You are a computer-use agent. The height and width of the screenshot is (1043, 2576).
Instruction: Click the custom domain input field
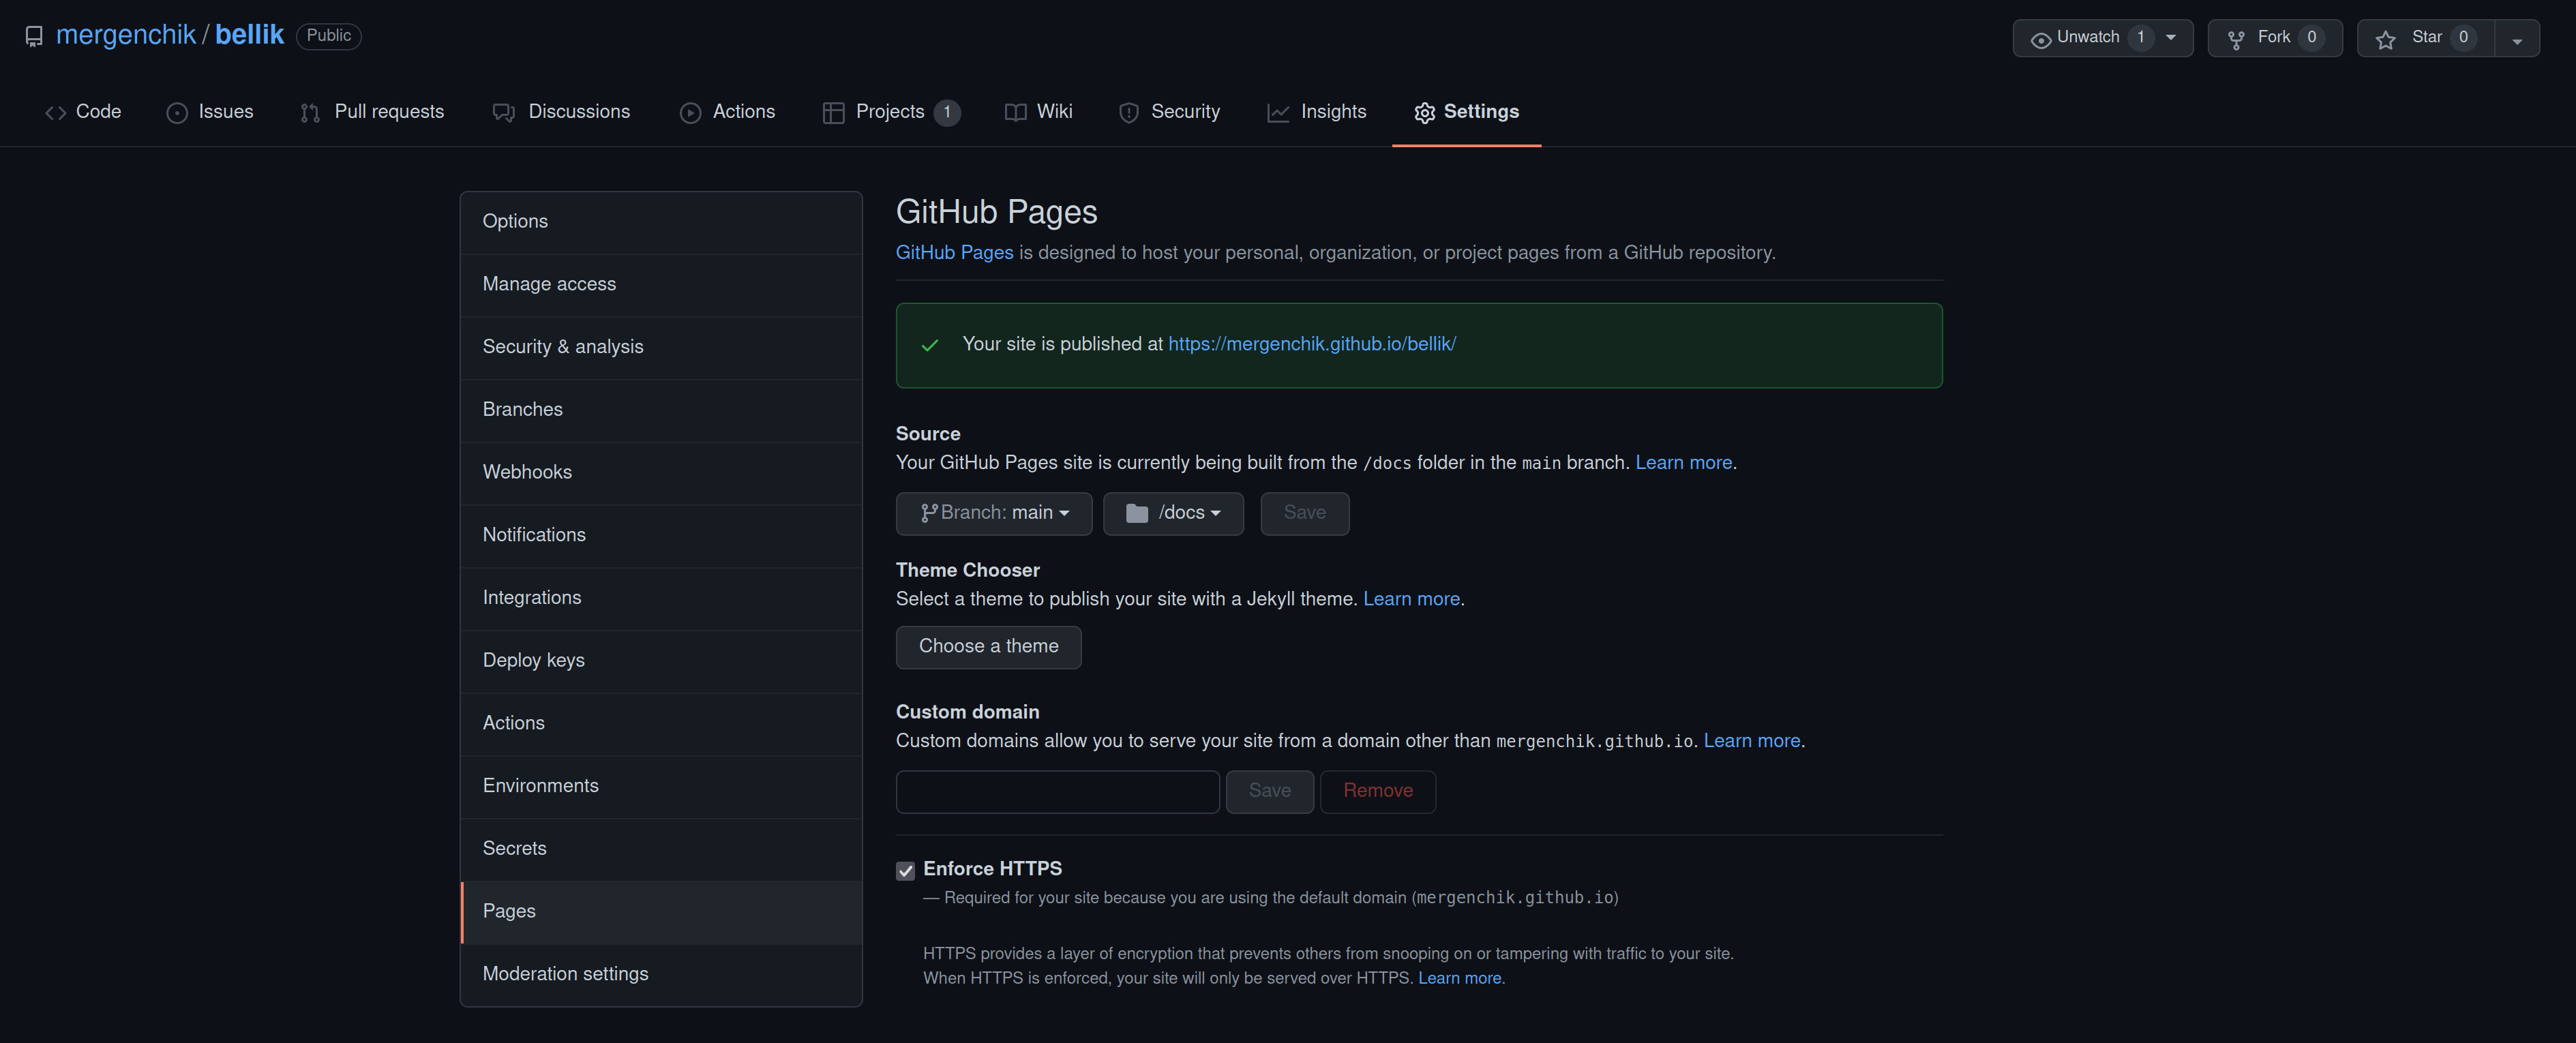pos(1057,791)
